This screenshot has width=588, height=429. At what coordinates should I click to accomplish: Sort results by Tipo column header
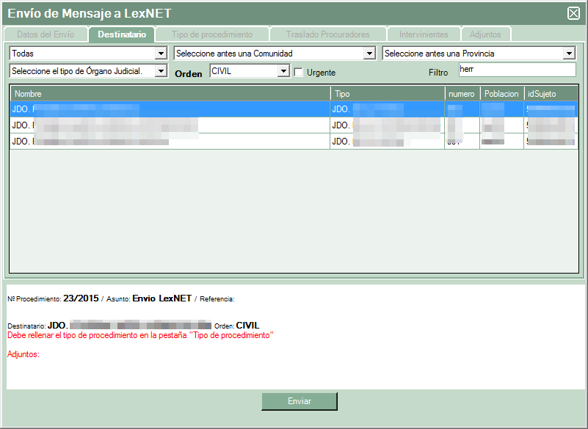(x=388, y=94)
